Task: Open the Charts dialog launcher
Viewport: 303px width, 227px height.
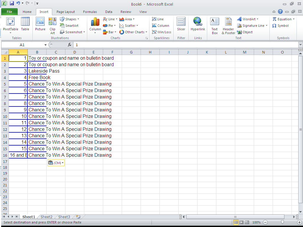Action: pyautogui.click(x=147, y=38)
